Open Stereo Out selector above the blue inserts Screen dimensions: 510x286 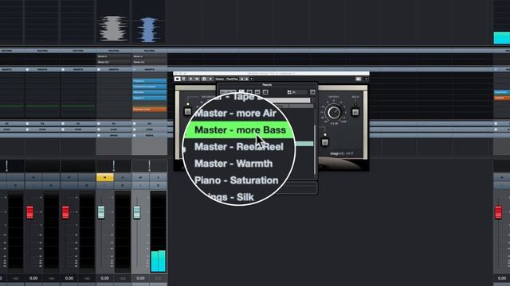click(150, 62)
